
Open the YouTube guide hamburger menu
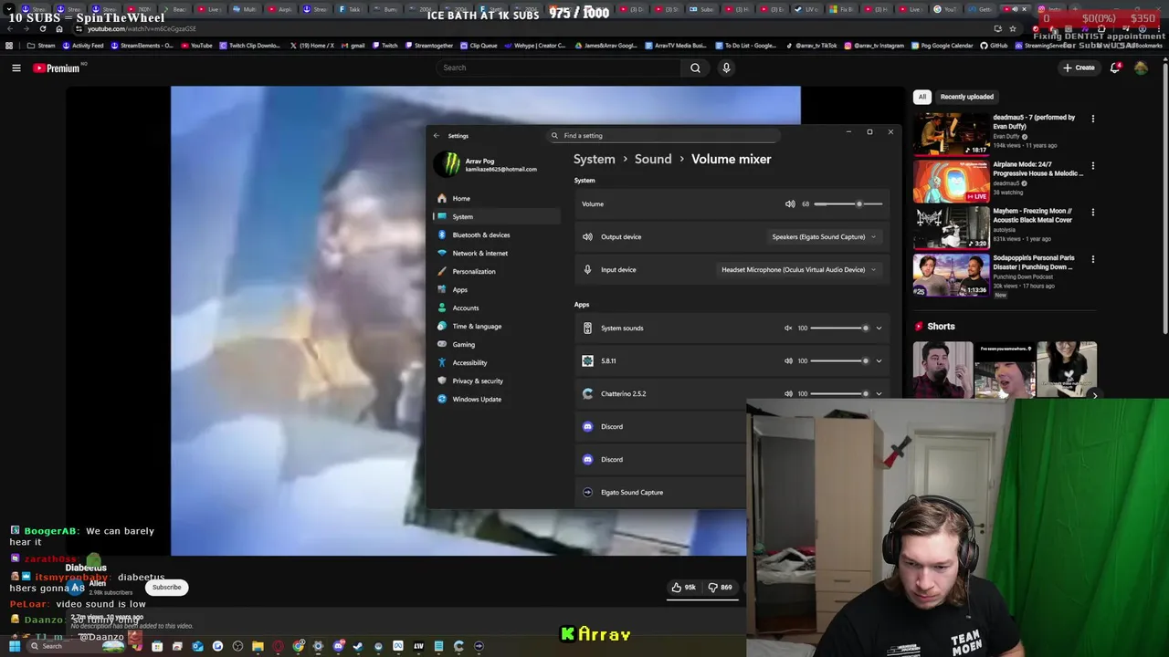(x=16, y=68)
